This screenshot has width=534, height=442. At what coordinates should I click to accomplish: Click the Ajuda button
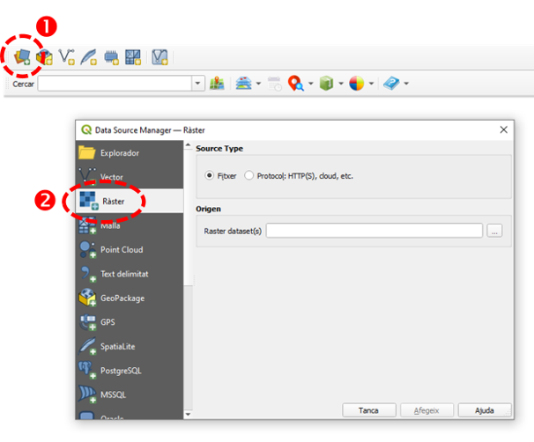pyautogui.click(x=485, y=410)
